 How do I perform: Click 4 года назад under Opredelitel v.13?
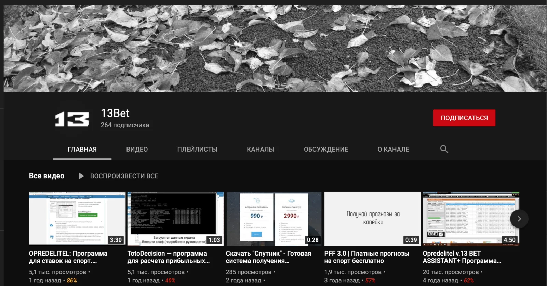[x=440, y=281]
